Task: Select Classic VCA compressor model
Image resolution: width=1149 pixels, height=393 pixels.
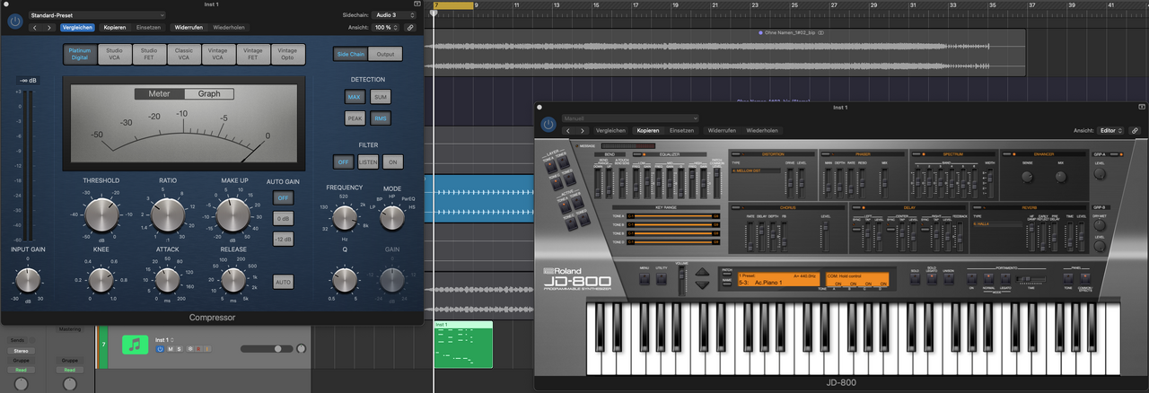Action: [183, 54]
